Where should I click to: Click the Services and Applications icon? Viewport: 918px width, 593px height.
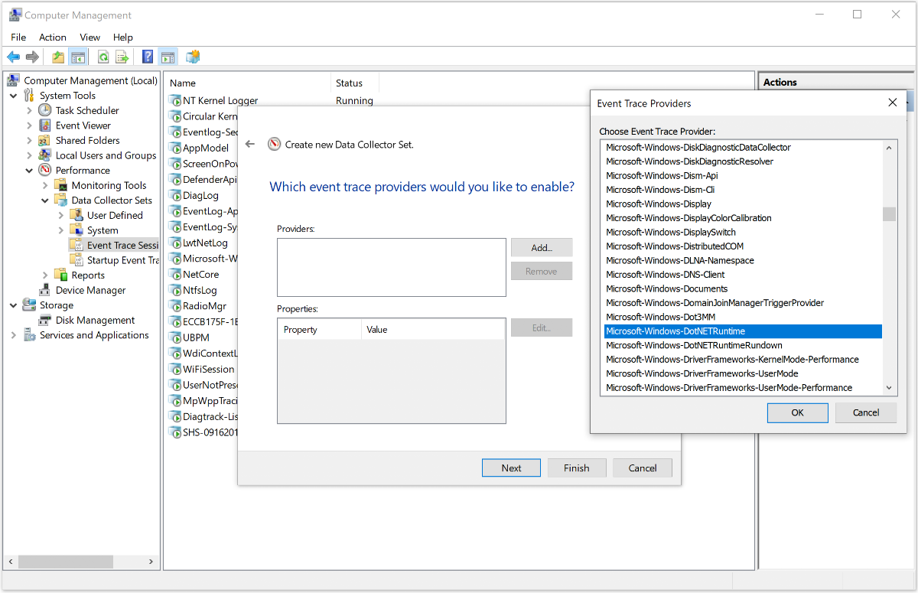(x=29, y=335)
